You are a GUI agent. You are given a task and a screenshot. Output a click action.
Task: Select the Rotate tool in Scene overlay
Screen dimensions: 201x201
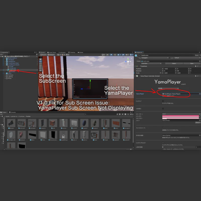tap(40, 64)
